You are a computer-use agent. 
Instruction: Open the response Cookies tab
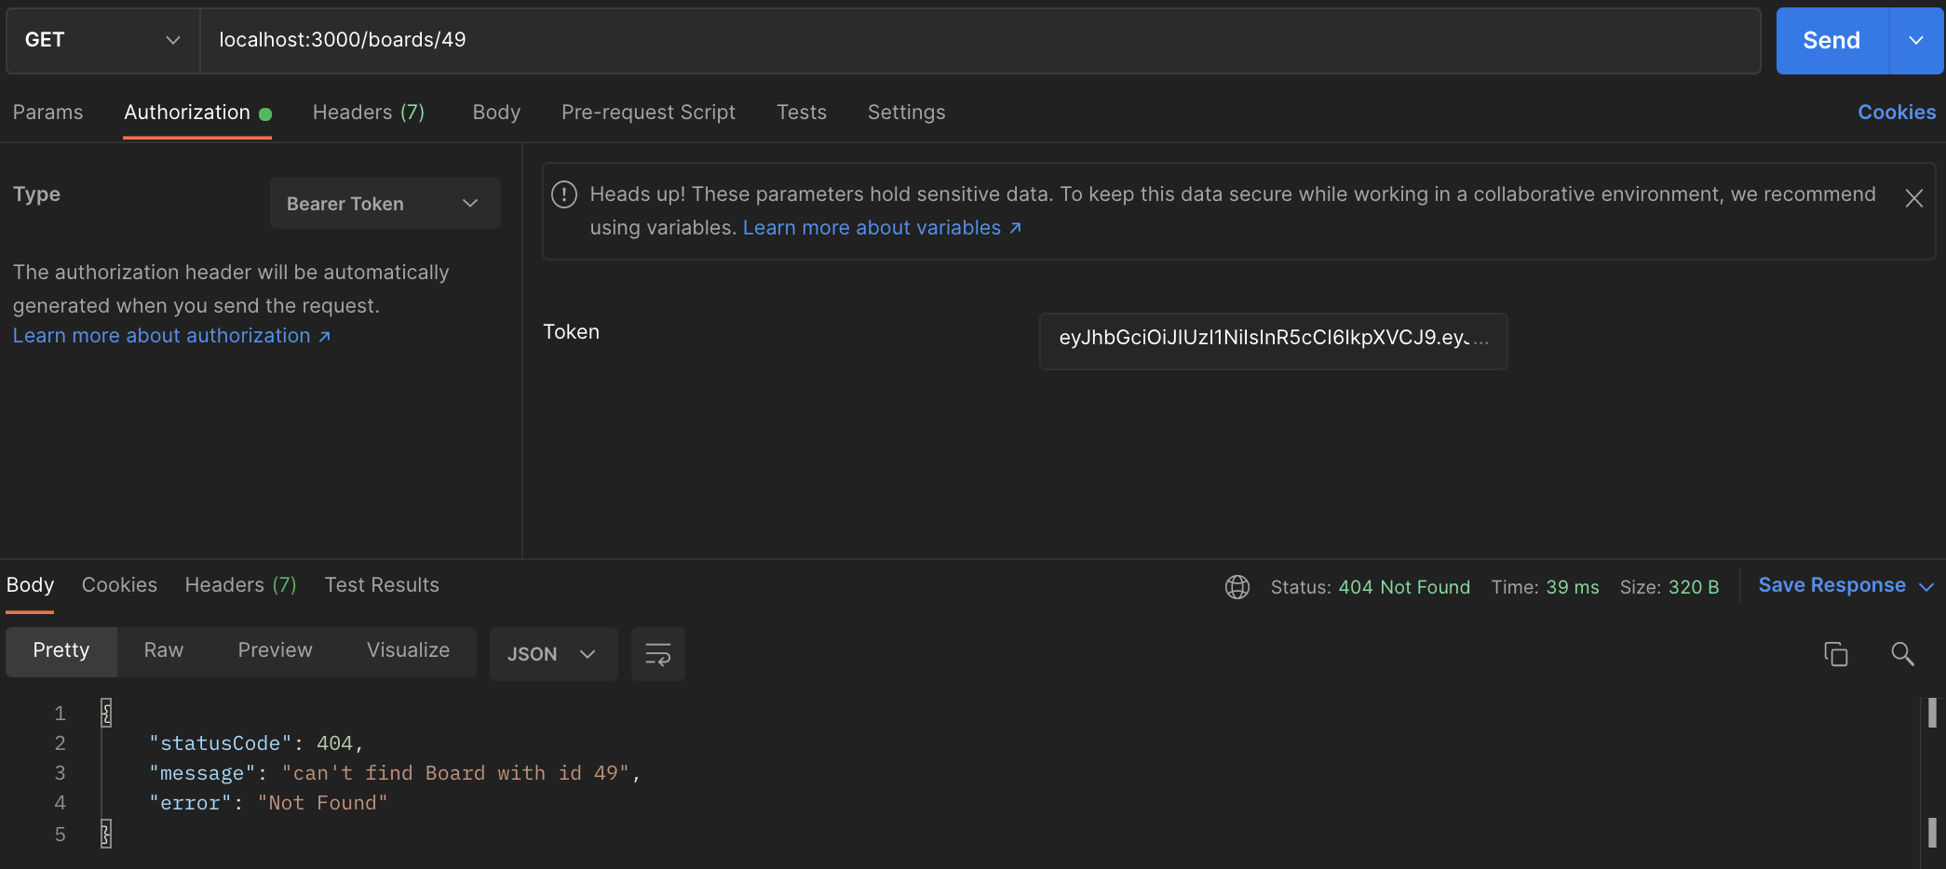(119, 585)
